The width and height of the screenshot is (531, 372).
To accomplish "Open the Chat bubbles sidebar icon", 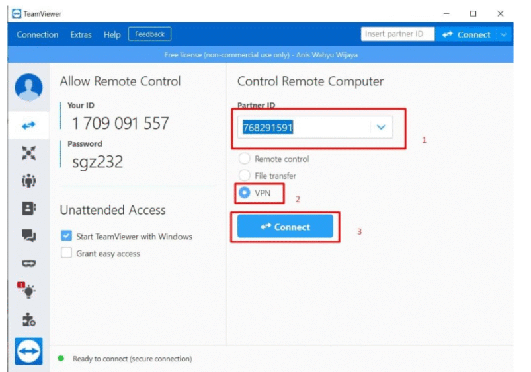I will tap(29, 235).
